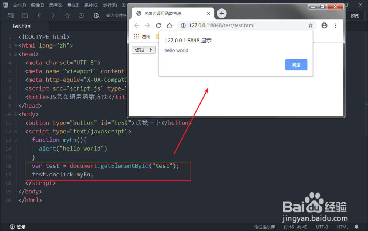The image size is (368, 231).
Task: Open the browser three-dot menu
Action: pyautogui.click(x=335, y=25)
